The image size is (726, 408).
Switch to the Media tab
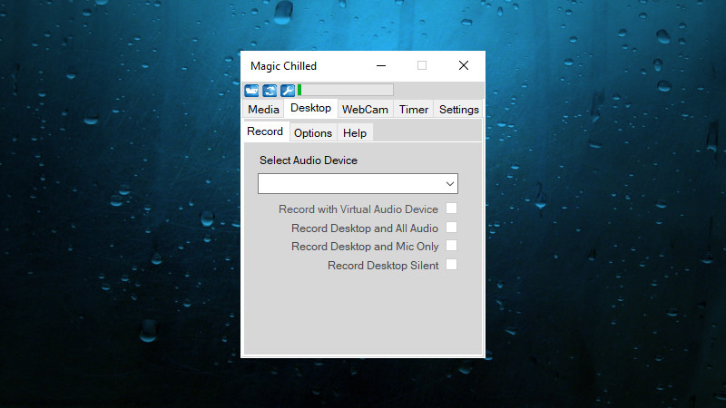263,110
